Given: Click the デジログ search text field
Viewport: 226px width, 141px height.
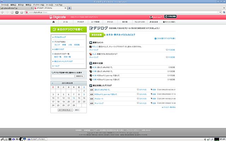Looking at the screenshot, I should pyautogui.click(x=63, y=76).
